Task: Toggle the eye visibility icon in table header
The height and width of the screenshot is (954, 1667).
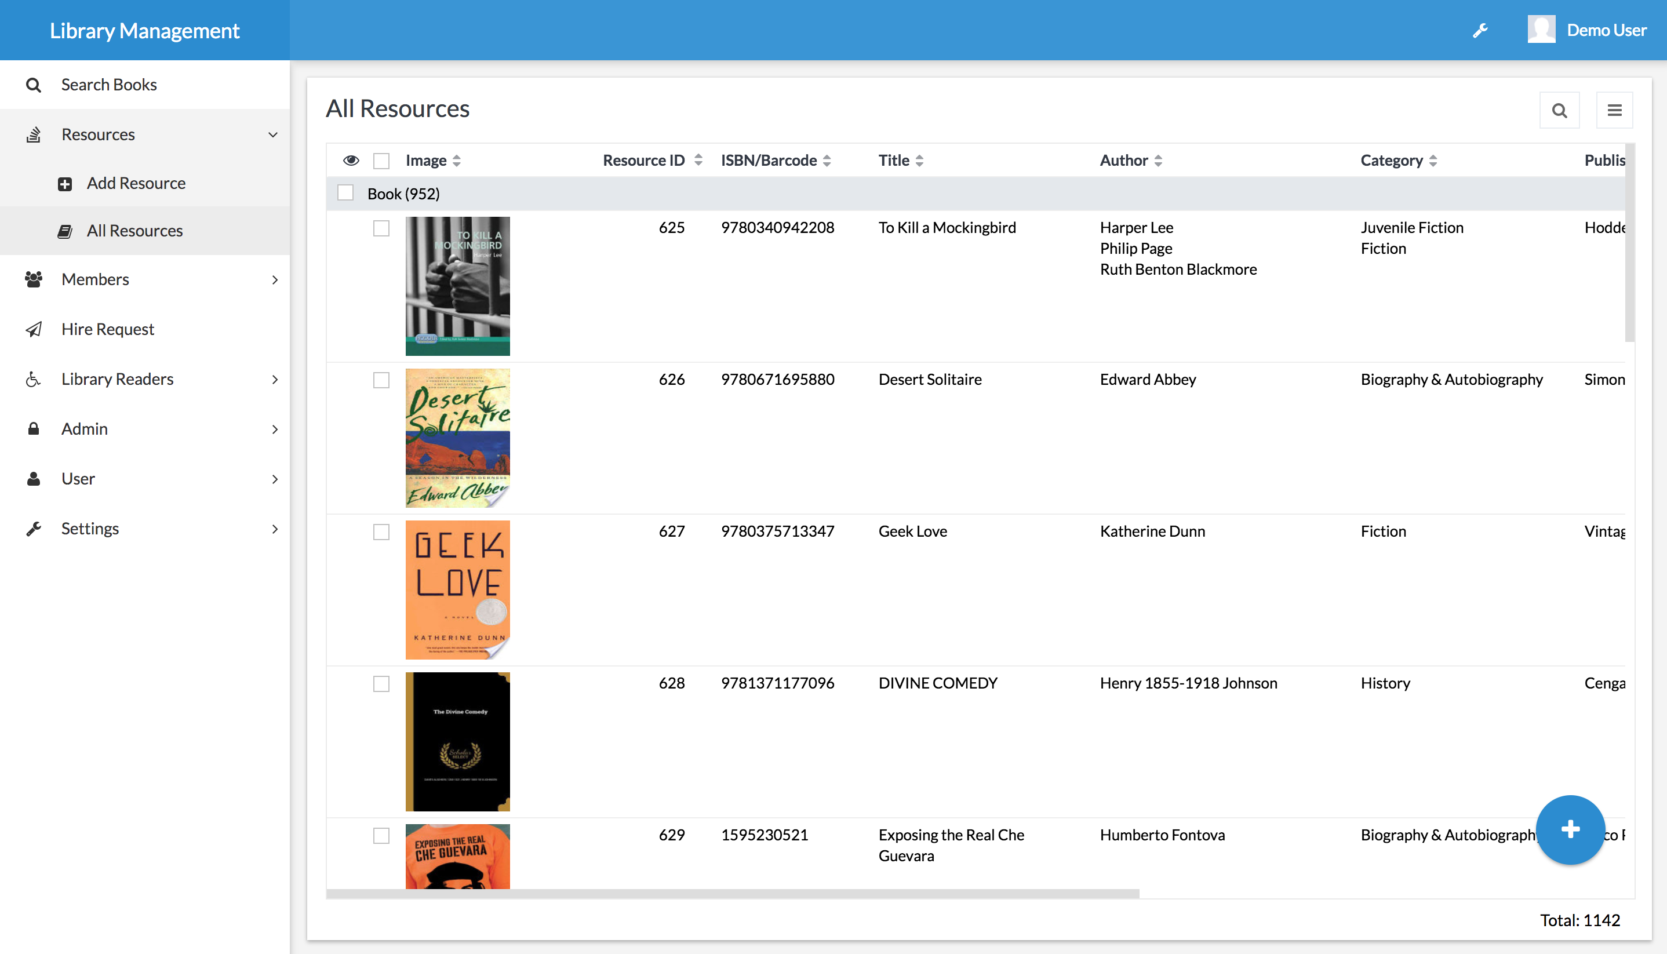Action: pyautogui.click(x=351, y=161)
